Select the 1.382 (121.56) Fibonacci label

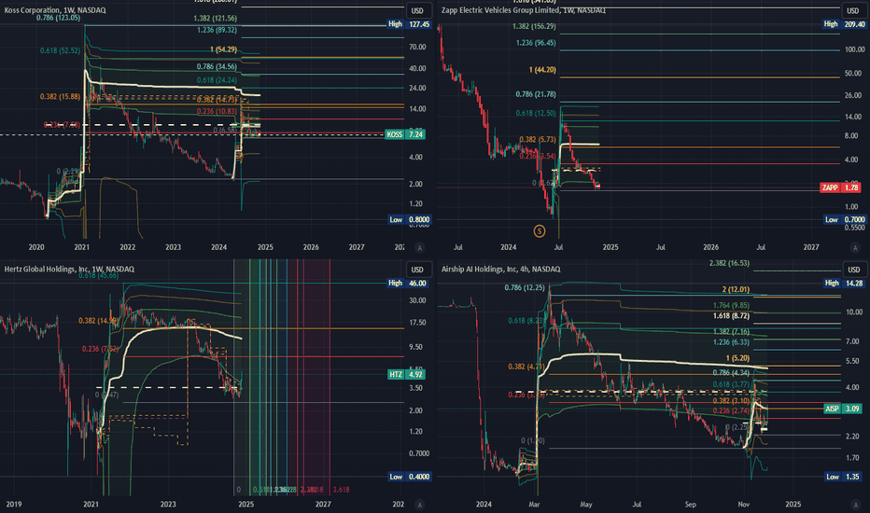tap(216, 19)
